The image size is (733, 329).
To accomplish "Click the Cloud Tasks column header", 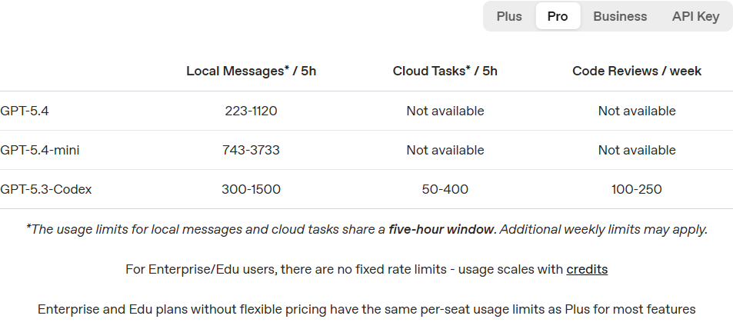I will click(x=445, y=71).
